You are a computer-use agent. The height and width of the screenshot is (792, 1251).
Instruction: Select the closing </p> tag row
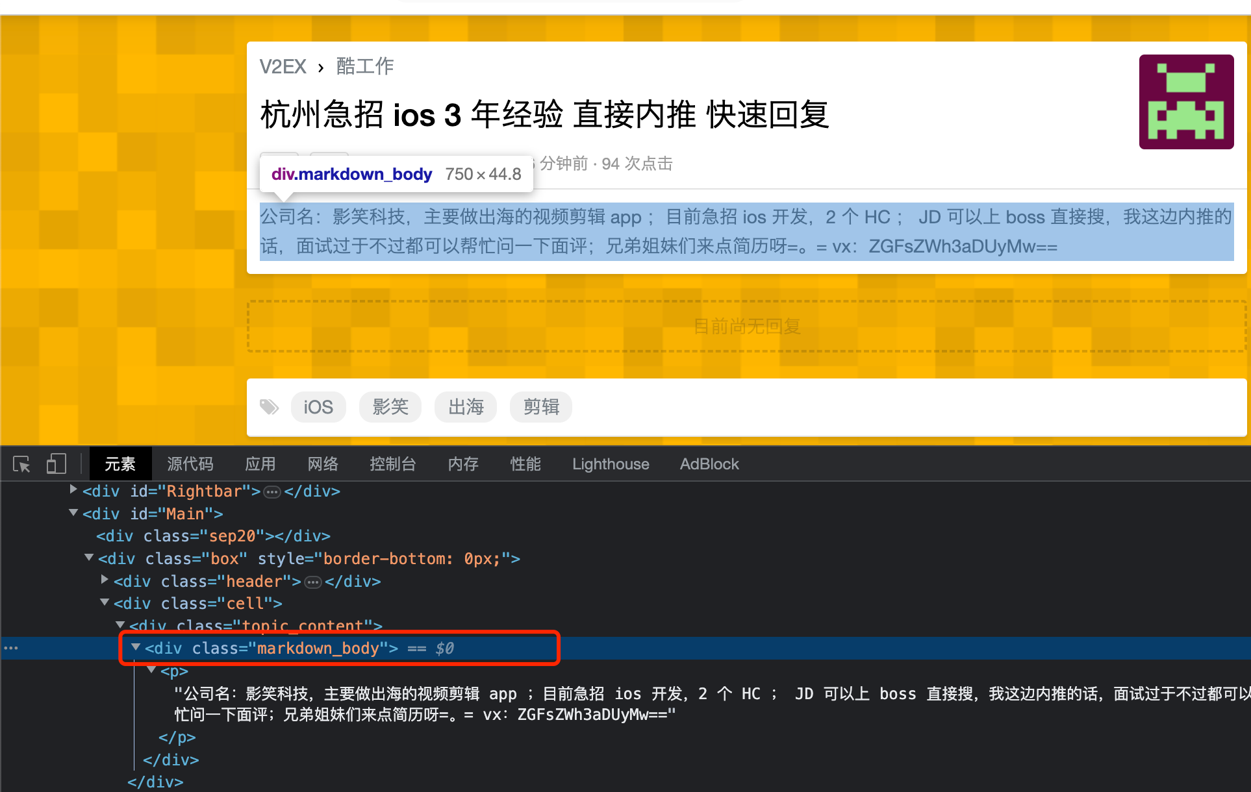coord(177,738)
